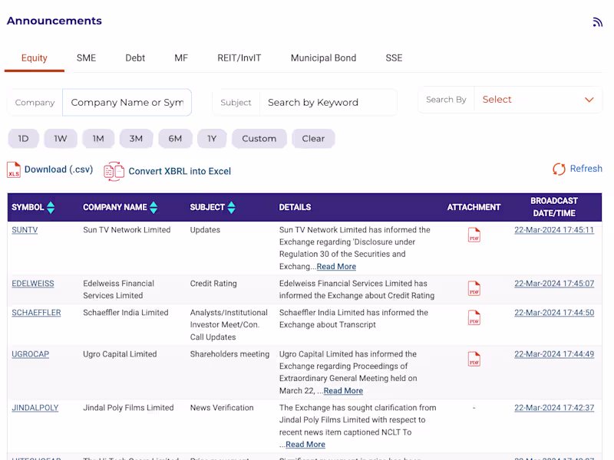Click the Shareholders meeting subject cell
614x460 pixels.
click(x=229, y=354)
